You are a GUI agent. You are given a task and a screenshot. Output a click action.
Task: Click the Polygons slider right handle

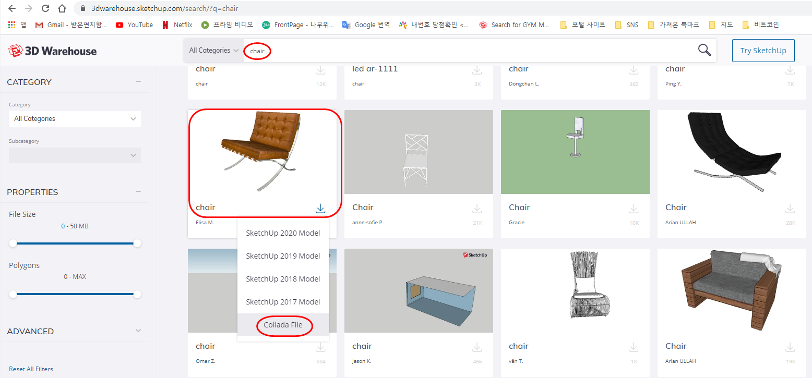(x=137, y=295)
